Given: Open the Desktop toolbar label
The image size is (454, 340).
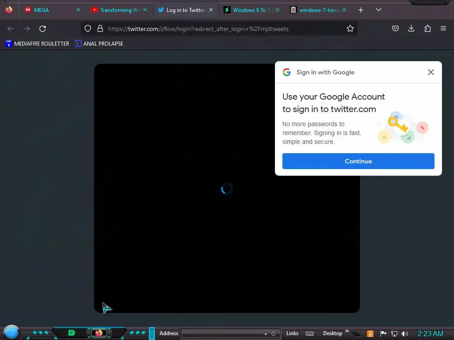Looking at the screenshot, I should [x=333, y=333].
